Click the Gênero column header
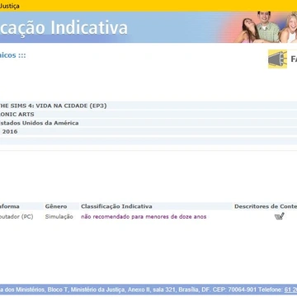Viewport: 297px width, 297px height. pos(56,206)
